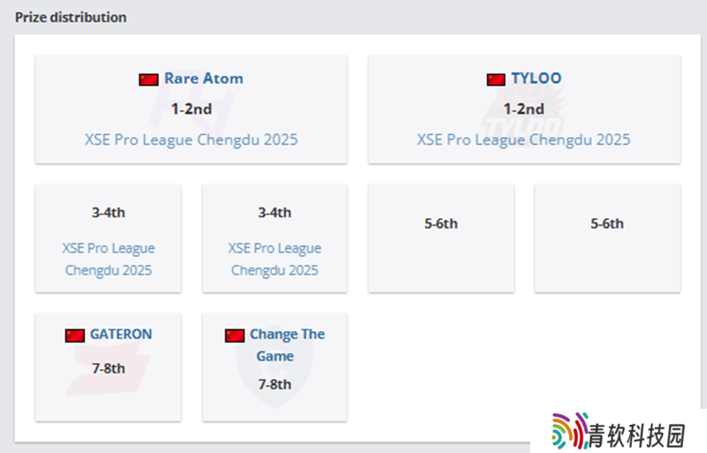Click the China flag next to GATERON
This screenshot has width=707, height=453.
click(x=75, y=336)
